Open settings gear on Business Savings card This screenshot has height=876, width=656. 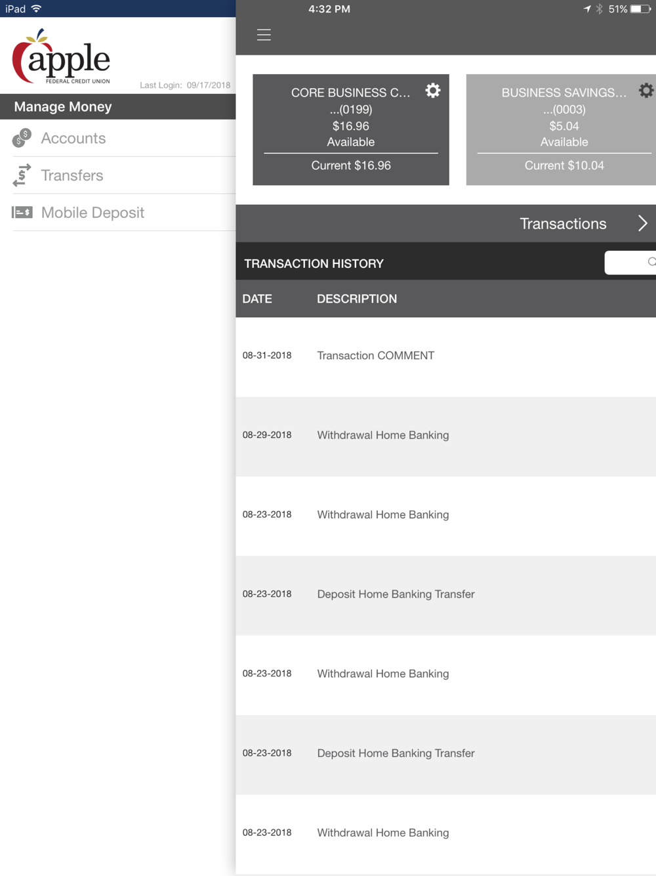646,91
